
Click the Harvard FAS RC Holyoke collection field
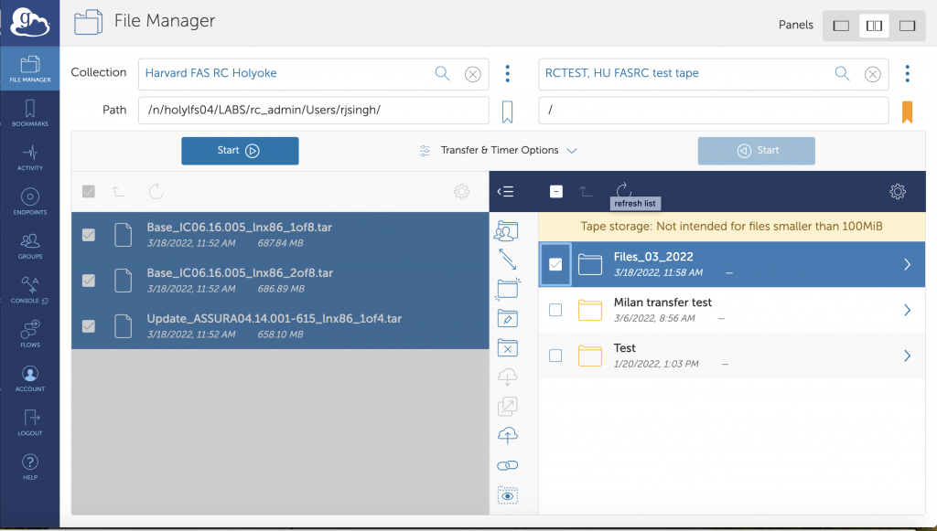tap(314, 74)
